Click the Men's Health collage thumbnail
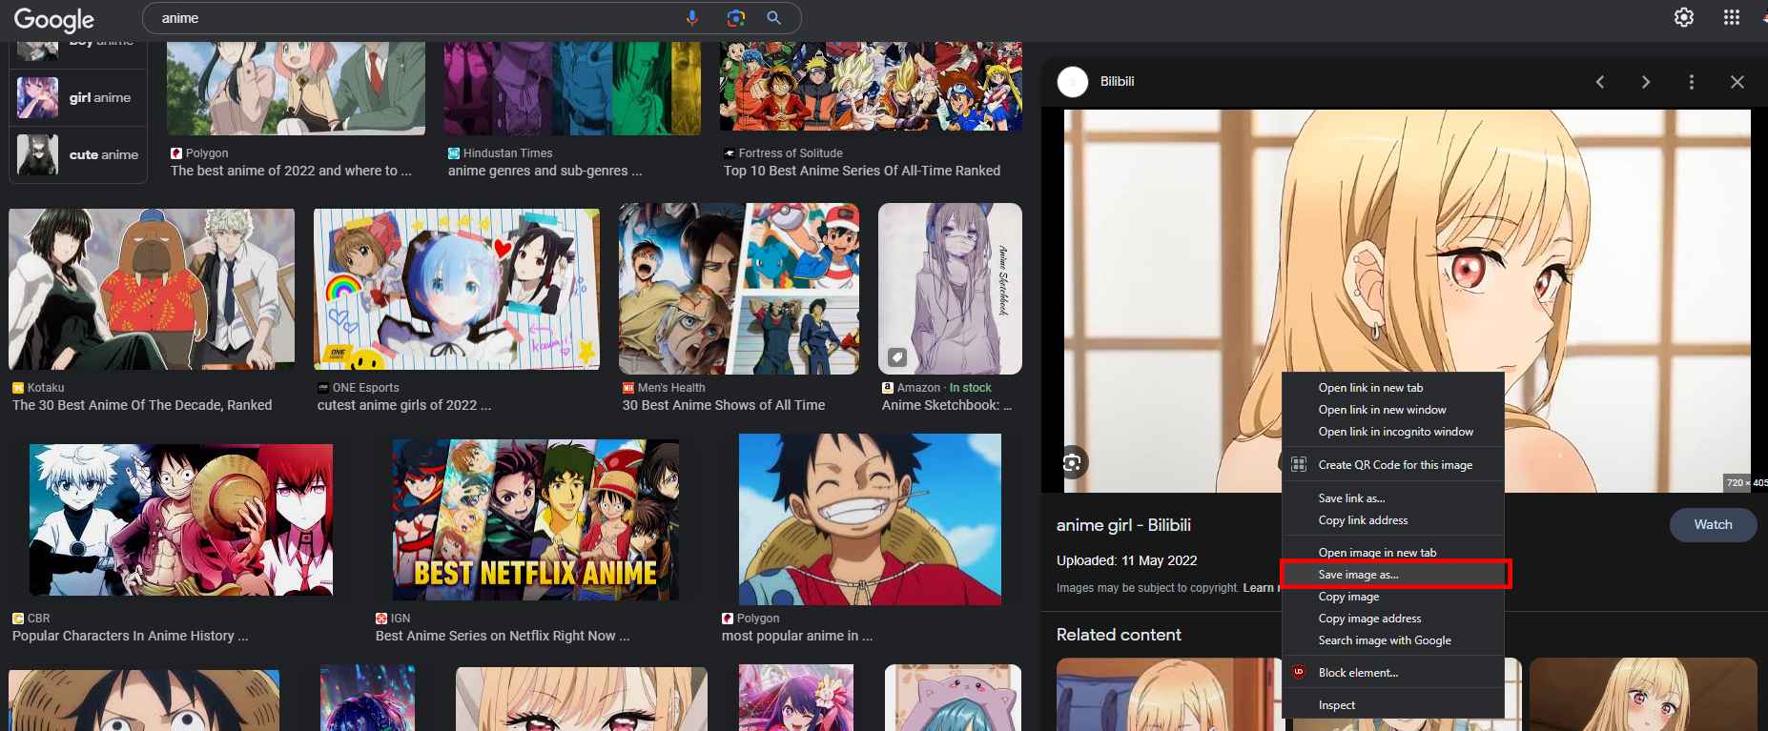 pyautogui.click(x=739, y=289)
